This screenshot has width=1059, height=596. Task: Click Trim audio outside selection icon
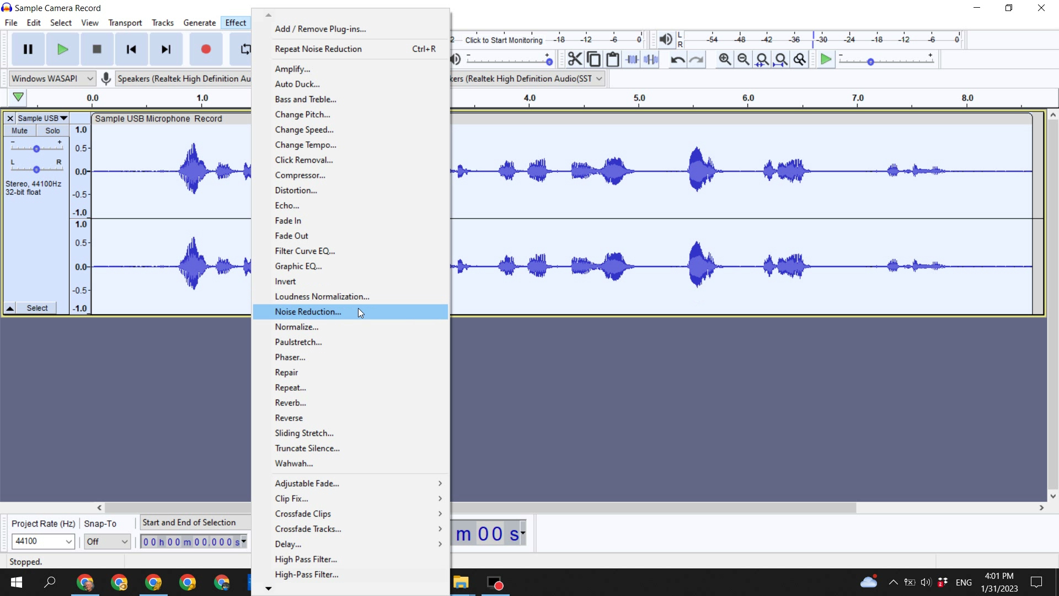pos(632,59)
